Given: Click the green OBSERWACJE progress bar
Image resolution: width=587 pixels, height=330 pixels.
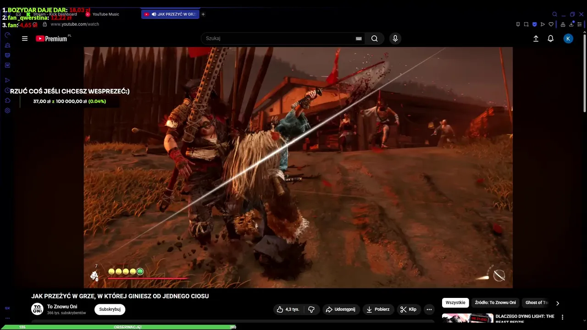Looking at the screenshot, I should click(118, 327).
